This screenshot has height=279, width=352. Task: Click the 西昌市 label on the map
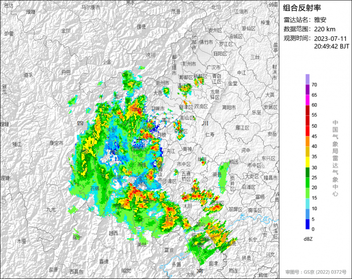point(77,271)
